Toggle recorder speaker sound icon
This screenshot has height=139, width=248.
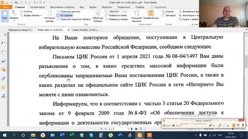point(238,125)
